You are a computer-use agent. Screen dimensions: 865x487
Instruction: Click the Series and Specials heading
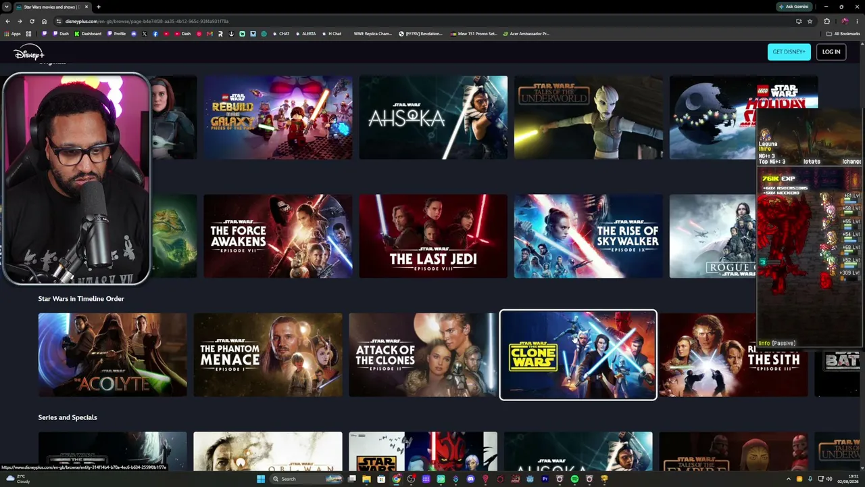click(68, 417)
